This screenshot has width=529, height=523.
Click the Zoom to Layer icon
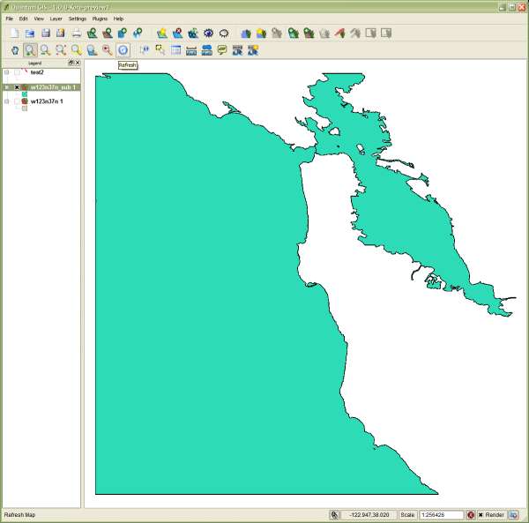(92, 50)
